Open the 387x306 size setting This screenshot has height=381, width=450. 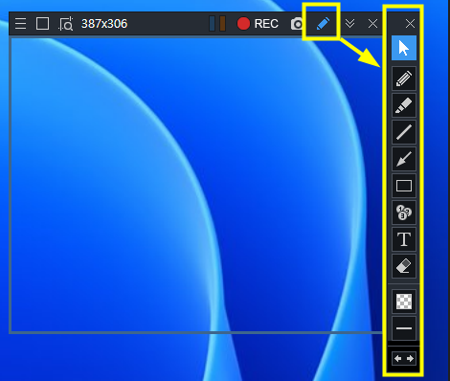coord(104,24)
